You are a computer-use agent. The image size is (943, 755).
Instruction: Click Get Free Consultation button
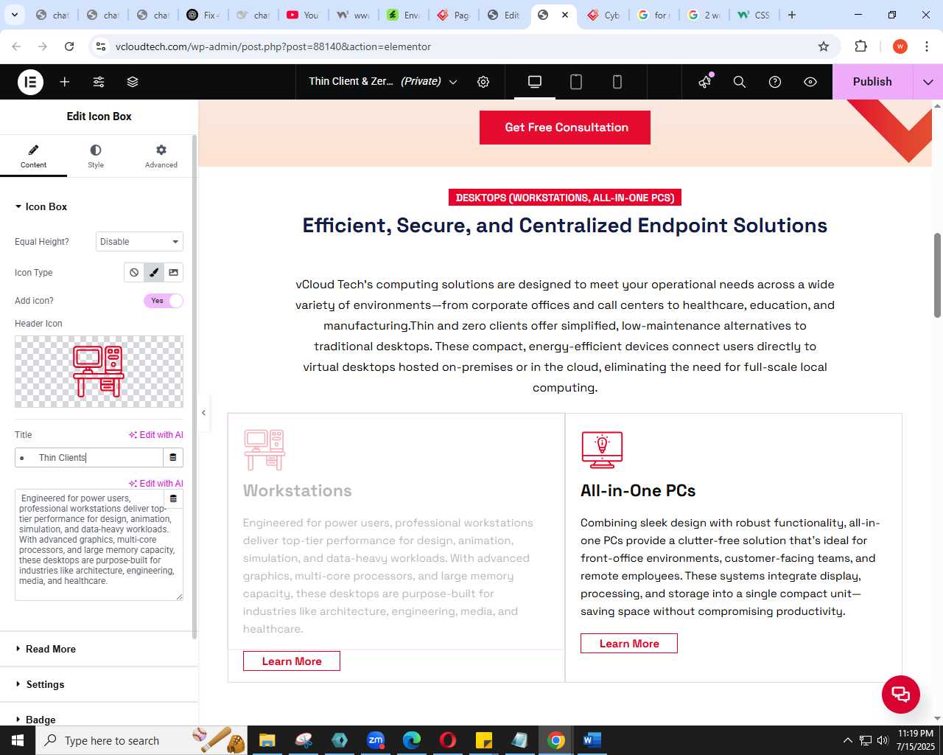565,128
